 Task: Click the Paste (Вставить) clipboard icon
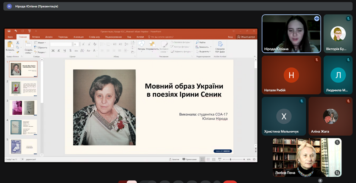coord(10,44)
